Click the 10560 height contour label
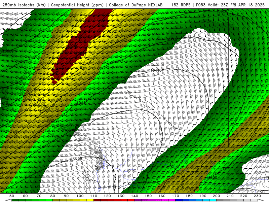The width and height of the screenshot is (269, 202). click(77, 158)
